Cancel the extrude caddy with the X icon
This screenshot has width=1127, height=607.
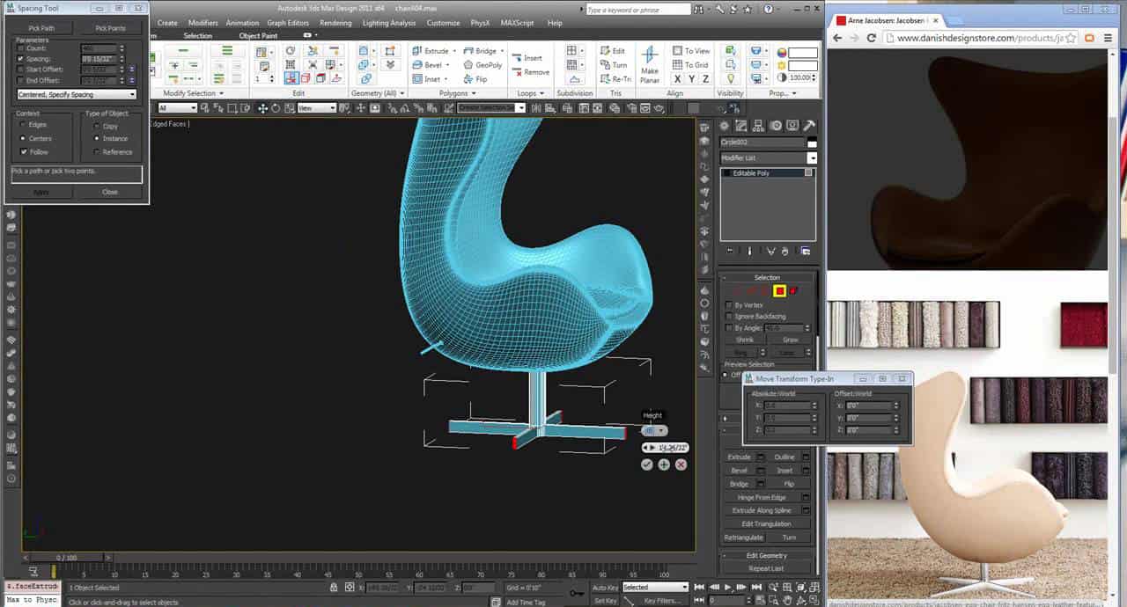click(x=681, y=464)
